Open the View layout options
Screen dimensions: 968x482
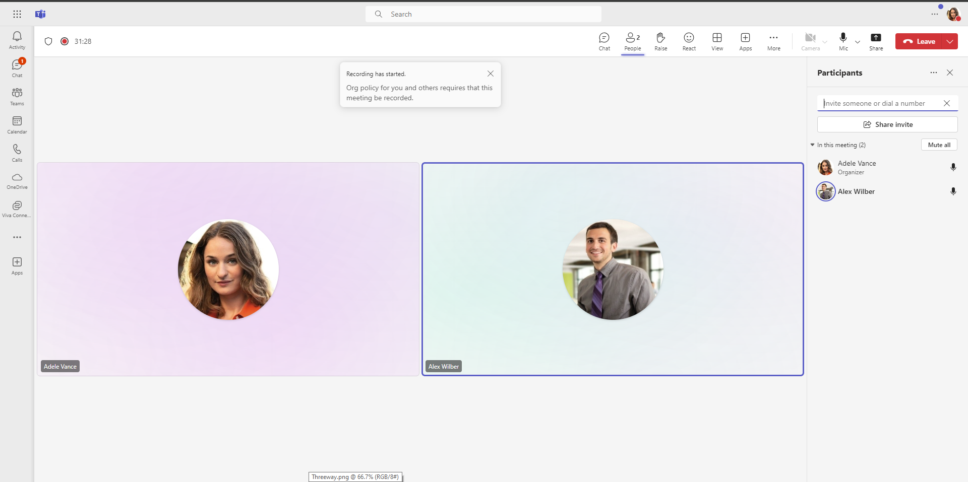717,42
